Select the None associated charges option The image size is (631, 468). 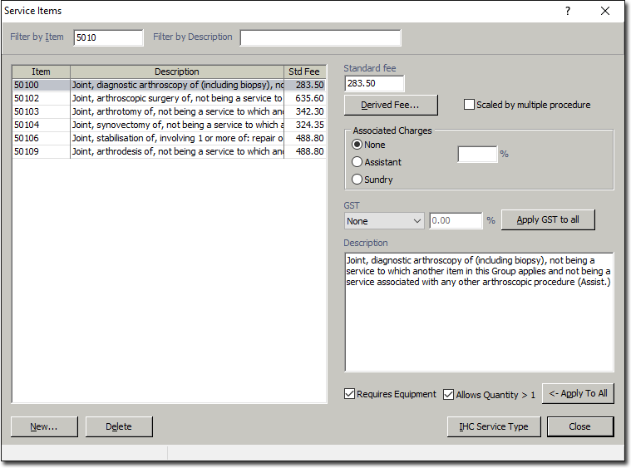coord(358,145)
